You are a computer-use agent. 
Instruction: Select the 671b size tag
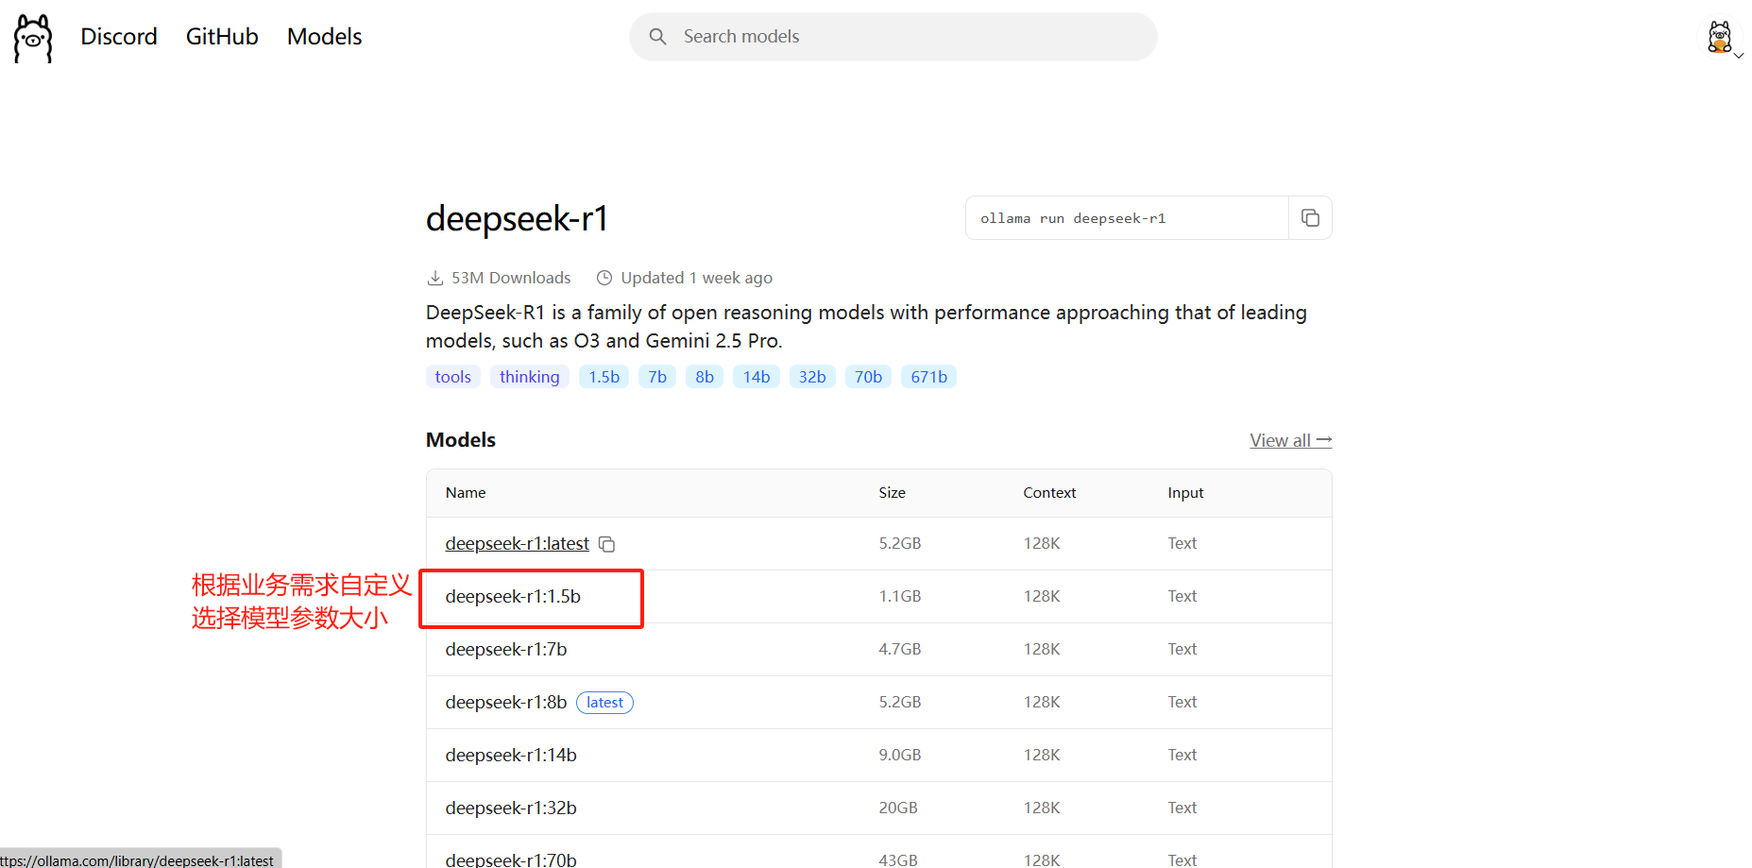[929, 377]
